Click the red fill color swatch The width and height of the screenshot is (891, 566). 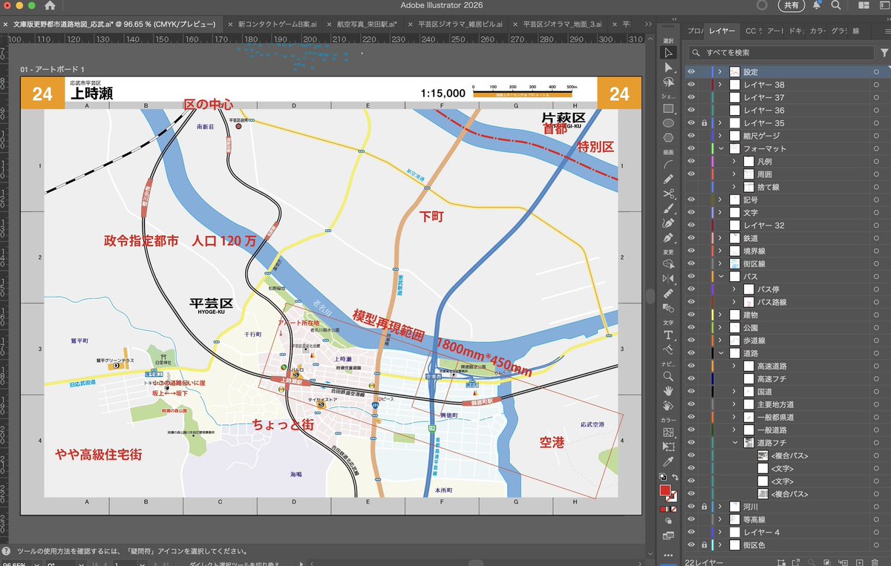pyautogui.click(x=666, y=490)
